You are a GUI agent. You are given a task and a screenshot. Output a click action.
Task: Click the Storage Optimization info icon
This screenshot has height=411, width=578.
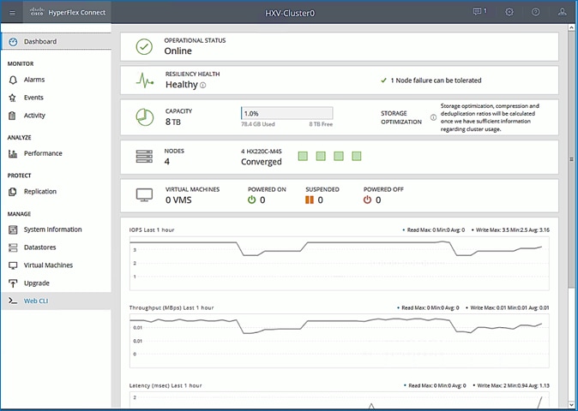tap(433, 117)
